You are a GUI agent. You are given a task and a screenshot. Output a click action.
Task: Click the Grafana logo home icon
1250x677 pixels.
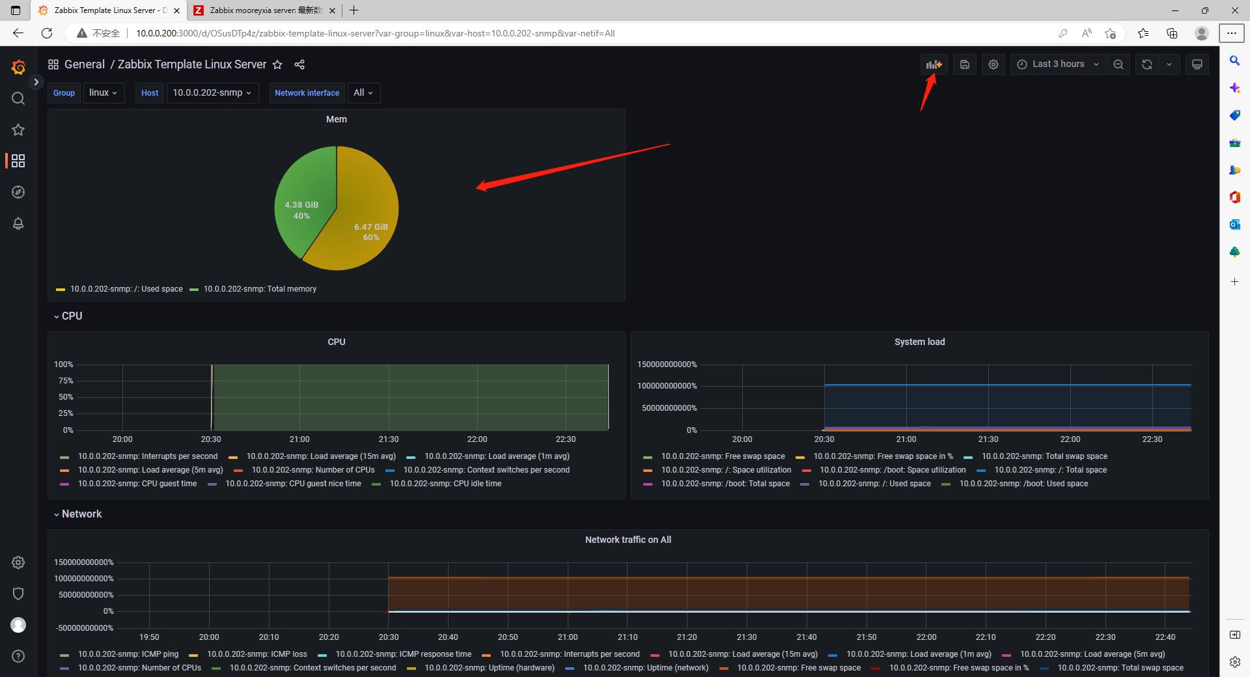[18, 66]
